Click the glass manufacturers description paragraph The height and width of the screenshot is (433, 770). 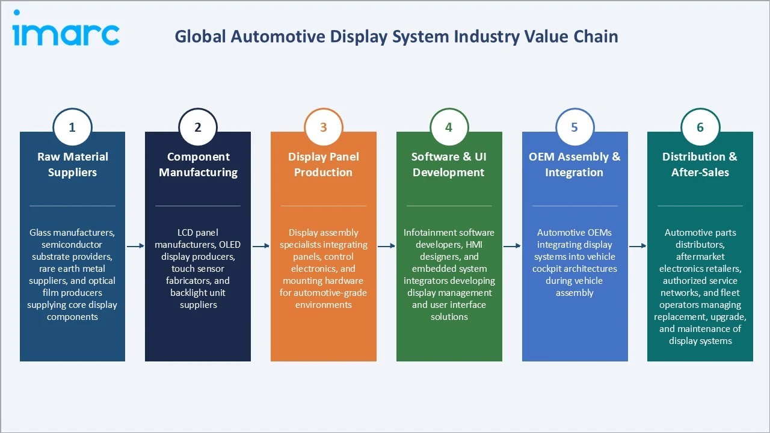click(72, 275)
